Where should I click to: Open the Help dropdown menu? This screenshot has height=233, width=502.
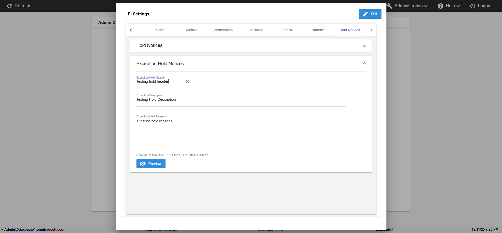(452, 6)
